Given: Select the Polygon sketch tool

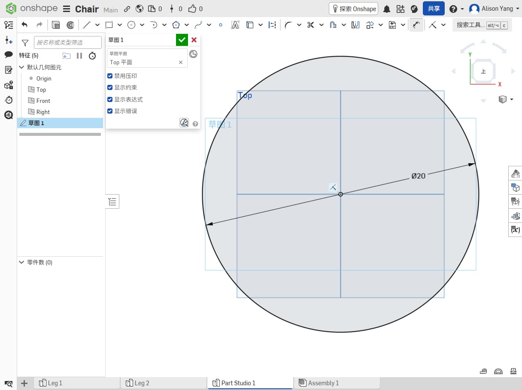Looking at the screenshot, I should coord(176,25).
